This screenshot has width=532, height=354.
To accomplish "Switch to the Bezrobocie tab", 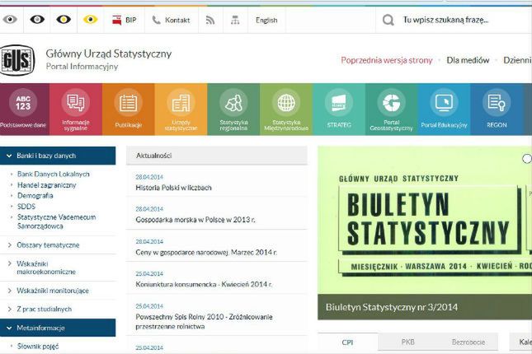I will [468, 342].
